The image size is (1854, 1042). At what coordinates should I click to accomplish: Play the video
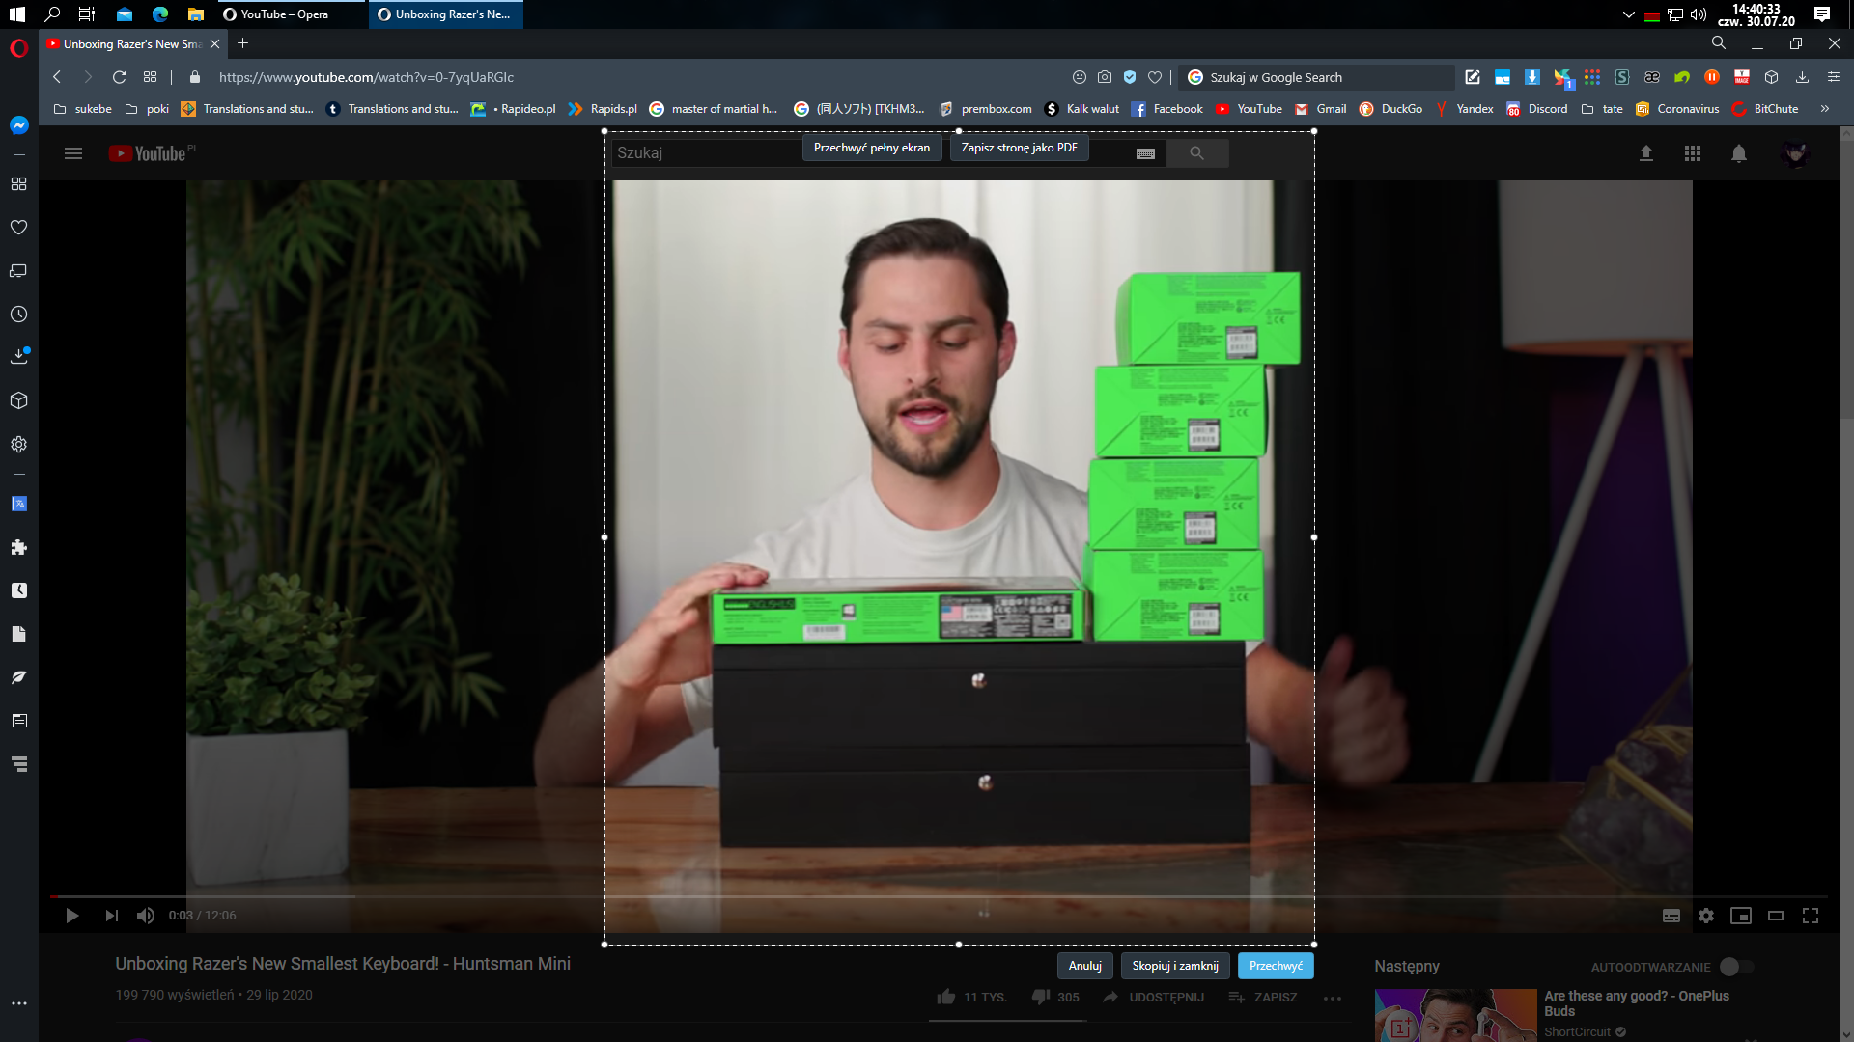(72, 916)
